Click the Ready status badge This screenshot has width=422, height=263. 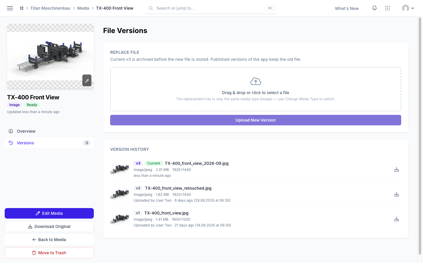[32, 105]
